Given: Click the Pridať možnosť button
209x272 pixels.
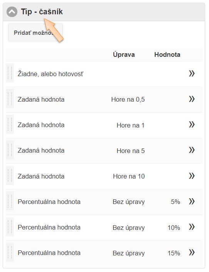Looking at the screenshot, I should click(35, 32).
